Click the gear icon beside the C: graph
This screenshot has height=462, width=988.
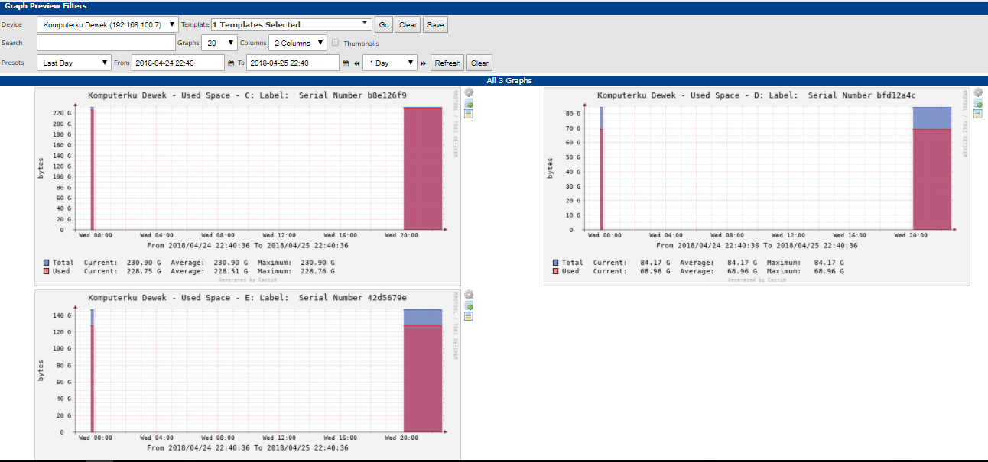click(x=469, y=92)
